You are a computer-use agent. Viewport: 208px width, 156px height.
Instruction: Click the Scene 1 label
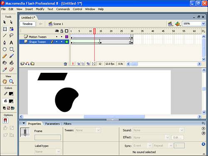tap(56, 24)
